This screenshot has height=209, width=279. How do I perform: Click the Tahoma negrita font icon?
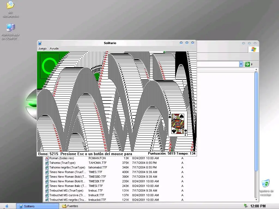[47, 167]
